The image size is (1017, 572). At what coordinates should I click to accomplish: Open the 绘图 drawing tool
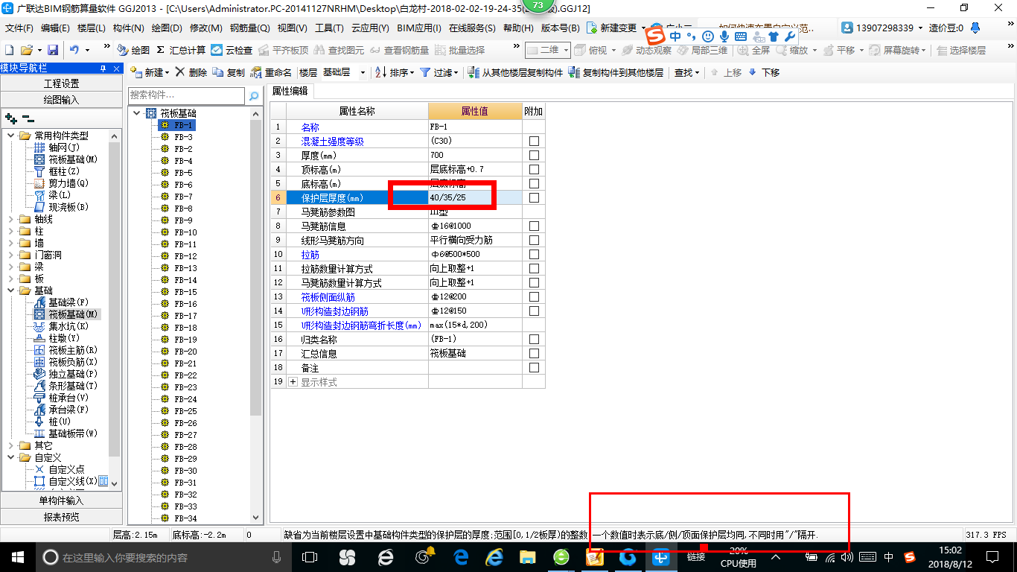tap(133, 50)
